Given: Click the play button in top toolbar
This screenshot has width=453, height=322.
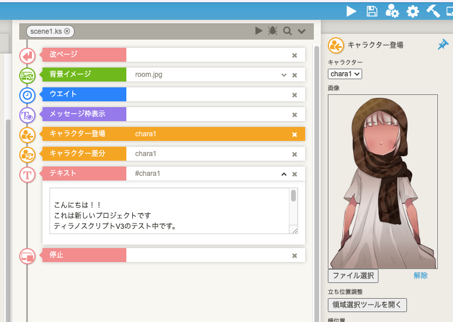Looking at the screenshot, I should tap(351, 11).
